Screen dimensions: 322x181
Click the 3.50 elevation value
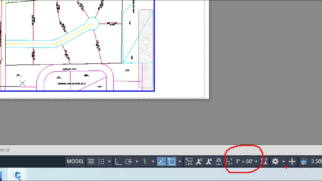(x=316, y=161)
